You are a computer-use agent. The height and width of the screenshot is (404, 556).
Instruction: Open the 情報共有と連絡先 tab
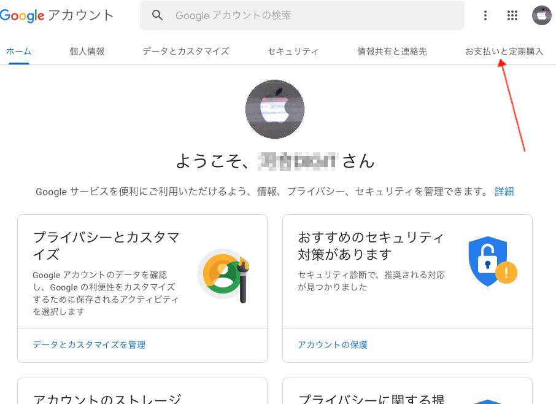click(392, 52)
